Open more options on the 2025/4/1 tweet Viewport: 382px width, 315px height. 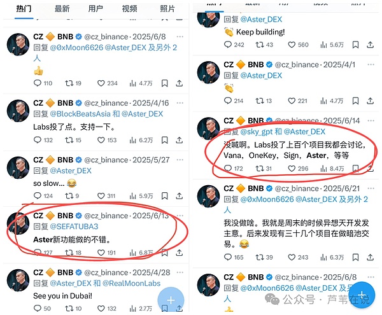[371, 64]
